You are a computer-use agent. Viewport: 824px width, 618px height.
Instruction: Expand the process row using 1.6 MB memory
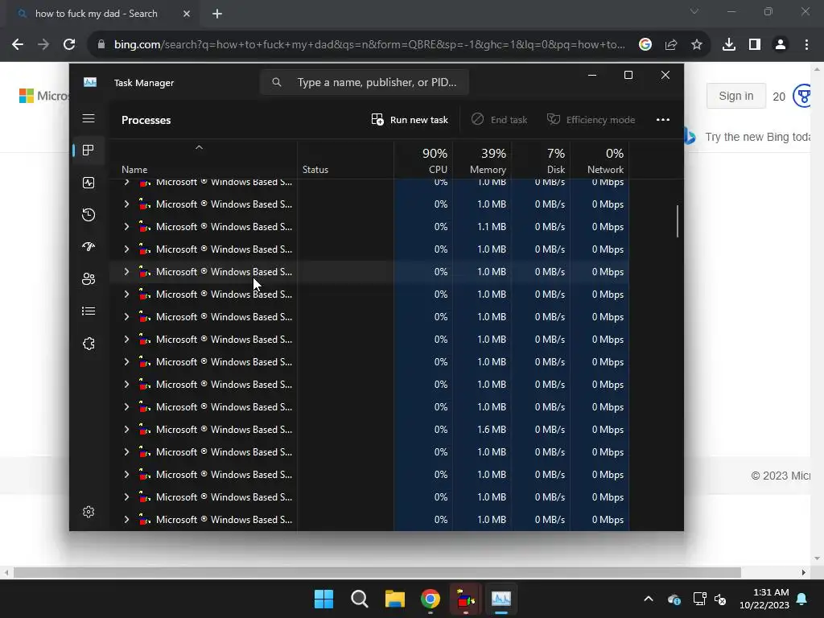click(x=126, y=430)
